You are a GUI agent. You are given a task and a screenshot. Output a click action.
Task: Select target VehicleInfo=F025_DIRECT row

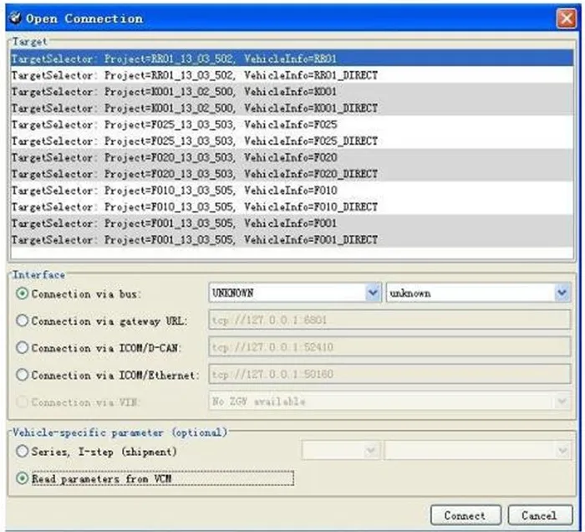pyautogui.click(x=292, y=141)
